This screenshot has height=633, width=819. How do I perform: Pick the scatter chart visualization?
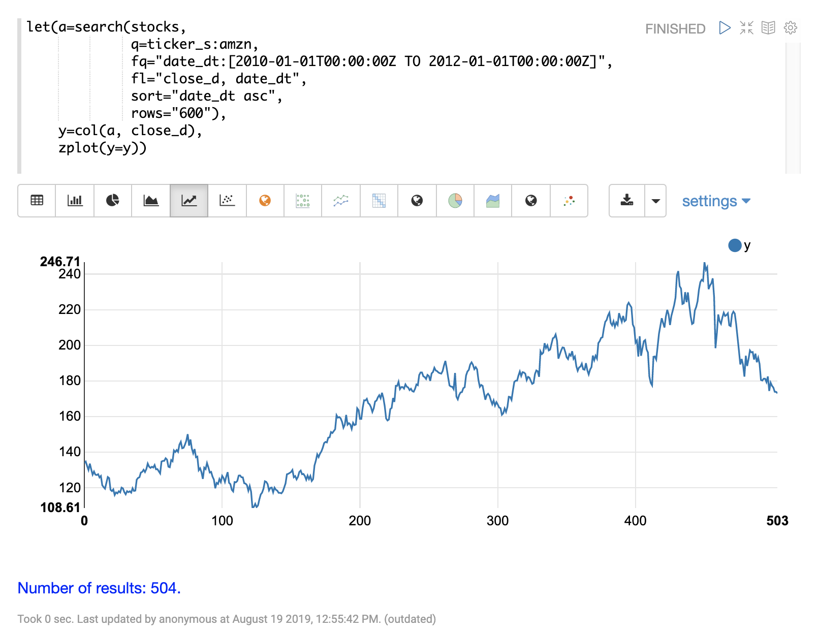(227, 201)
